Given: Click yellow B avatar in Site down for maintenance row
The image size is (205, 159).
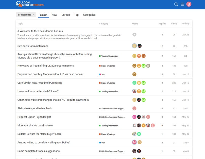Looking at the screenshot, I should coord(134,46).
